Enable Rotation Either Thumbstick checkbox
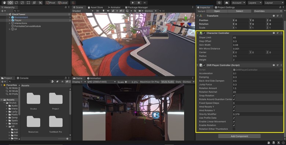 pos(234,129)
